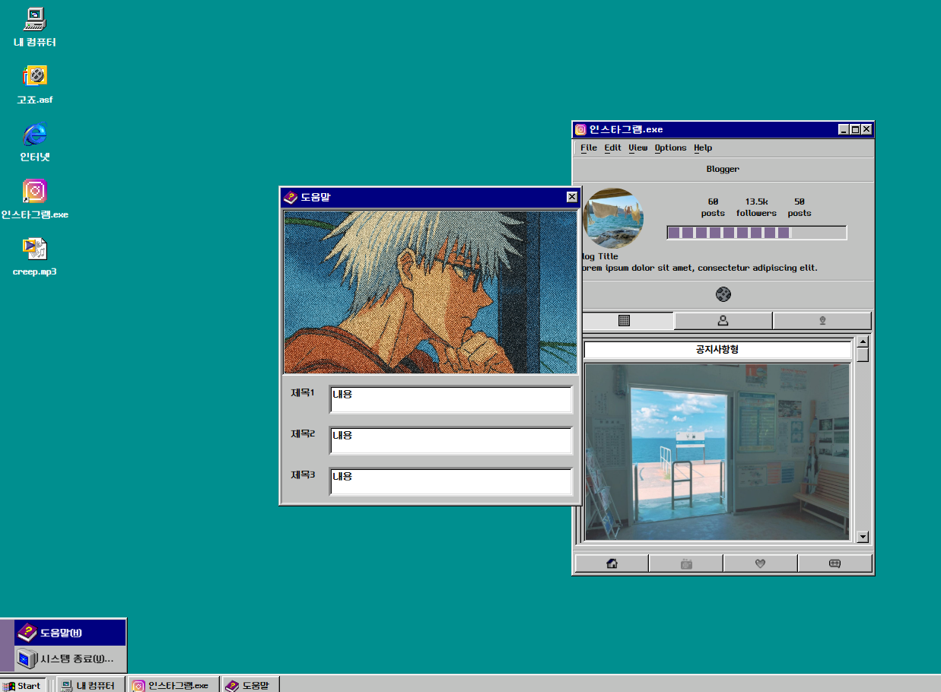The width and height of the screenshot is (941, 692).
Task: Switch to 내 컴퓨터 taskbar button
Action: coord(91,685)
